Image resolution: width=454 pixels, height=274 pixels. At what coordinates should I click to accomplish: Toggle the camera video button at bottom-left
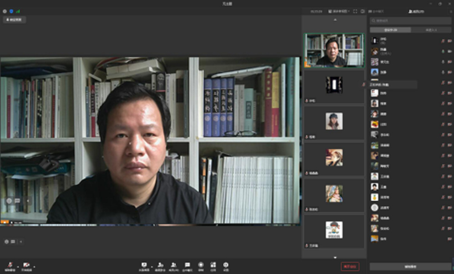pyautogui.click(x=26, y=265)
